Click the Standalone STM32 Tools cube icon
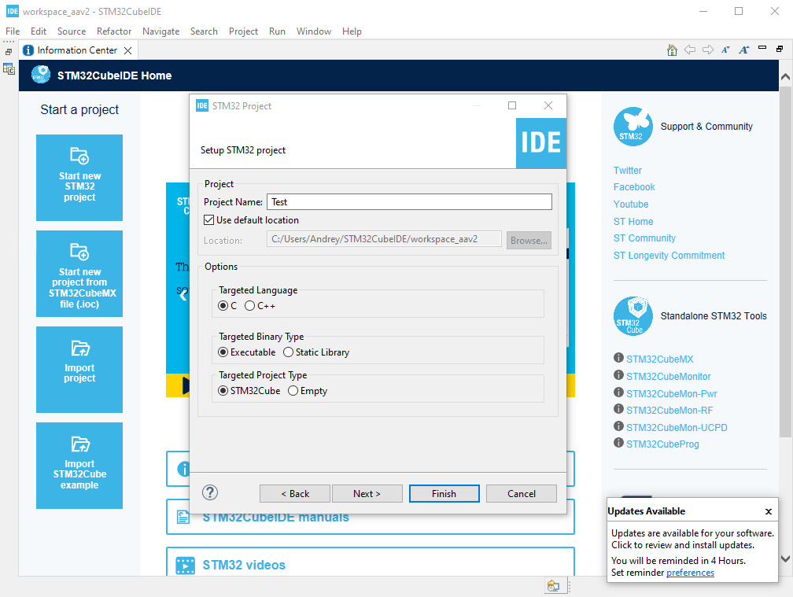The width and height of the screenshot is (793, 597). tap(633, 316)
